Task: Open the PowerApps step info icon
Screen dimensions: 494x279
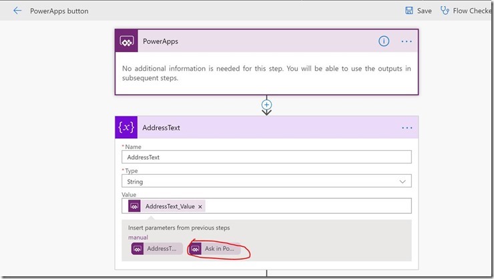Action: [x=384, y=41]
